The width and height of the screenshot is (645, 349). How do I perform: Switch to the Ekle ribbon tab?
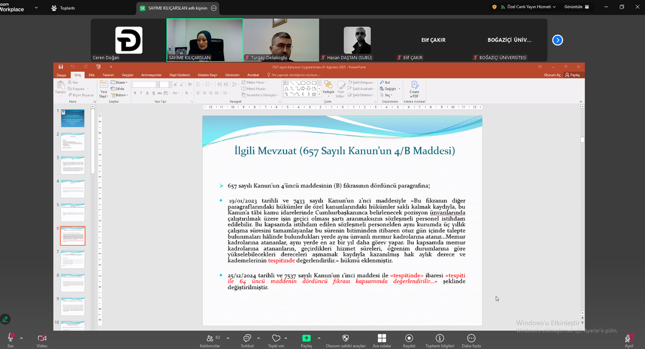92,75
